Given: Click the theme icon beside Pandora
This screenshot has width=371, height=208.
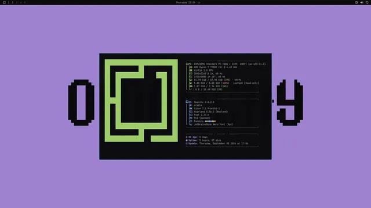Looking at the screenshot, I should tap(191, 121).
